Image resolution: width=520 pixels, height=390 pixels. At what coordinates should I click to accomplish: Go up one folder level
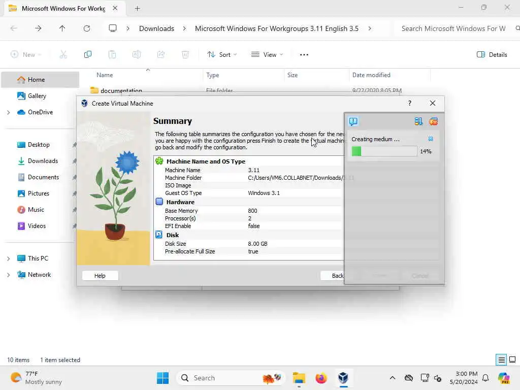pyautogui.click(x=62, y=28)
